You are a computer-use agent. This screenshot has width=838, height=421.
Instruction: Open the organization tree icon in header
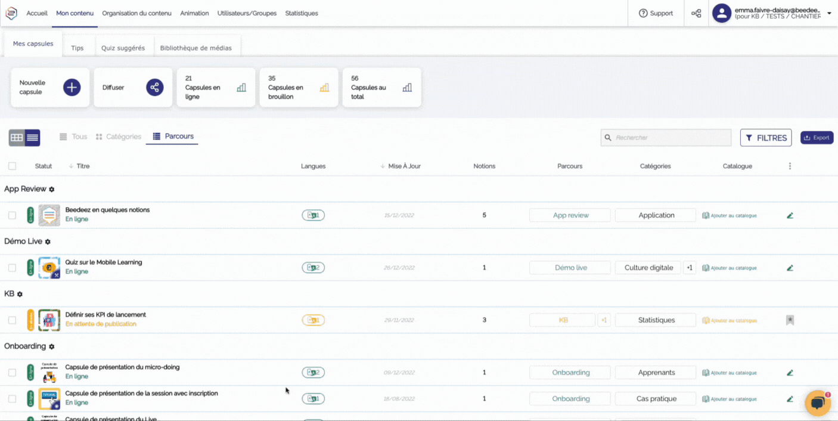pos(696,13)
